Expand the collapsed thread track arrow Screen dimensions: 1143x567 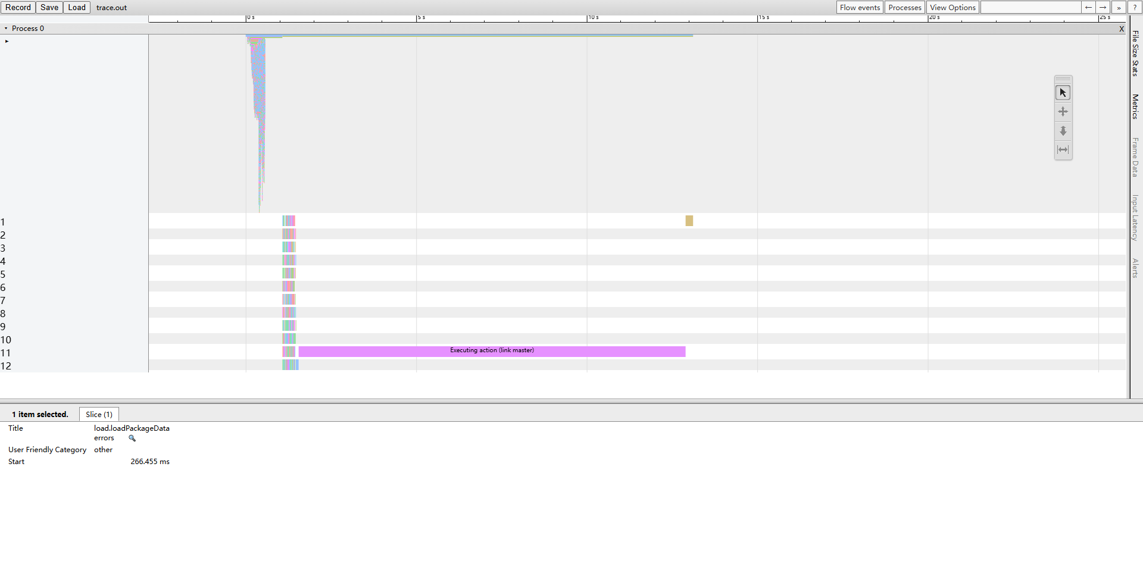pos(7,41)
